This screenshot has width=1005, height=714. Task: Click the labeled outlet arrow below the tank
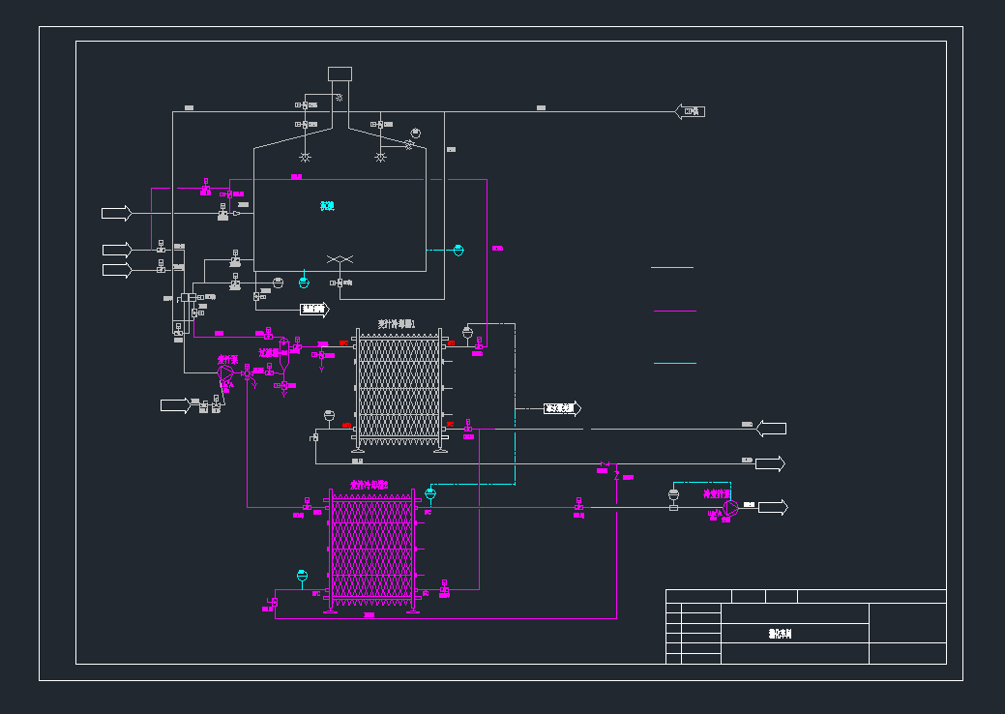click(314, 310)
